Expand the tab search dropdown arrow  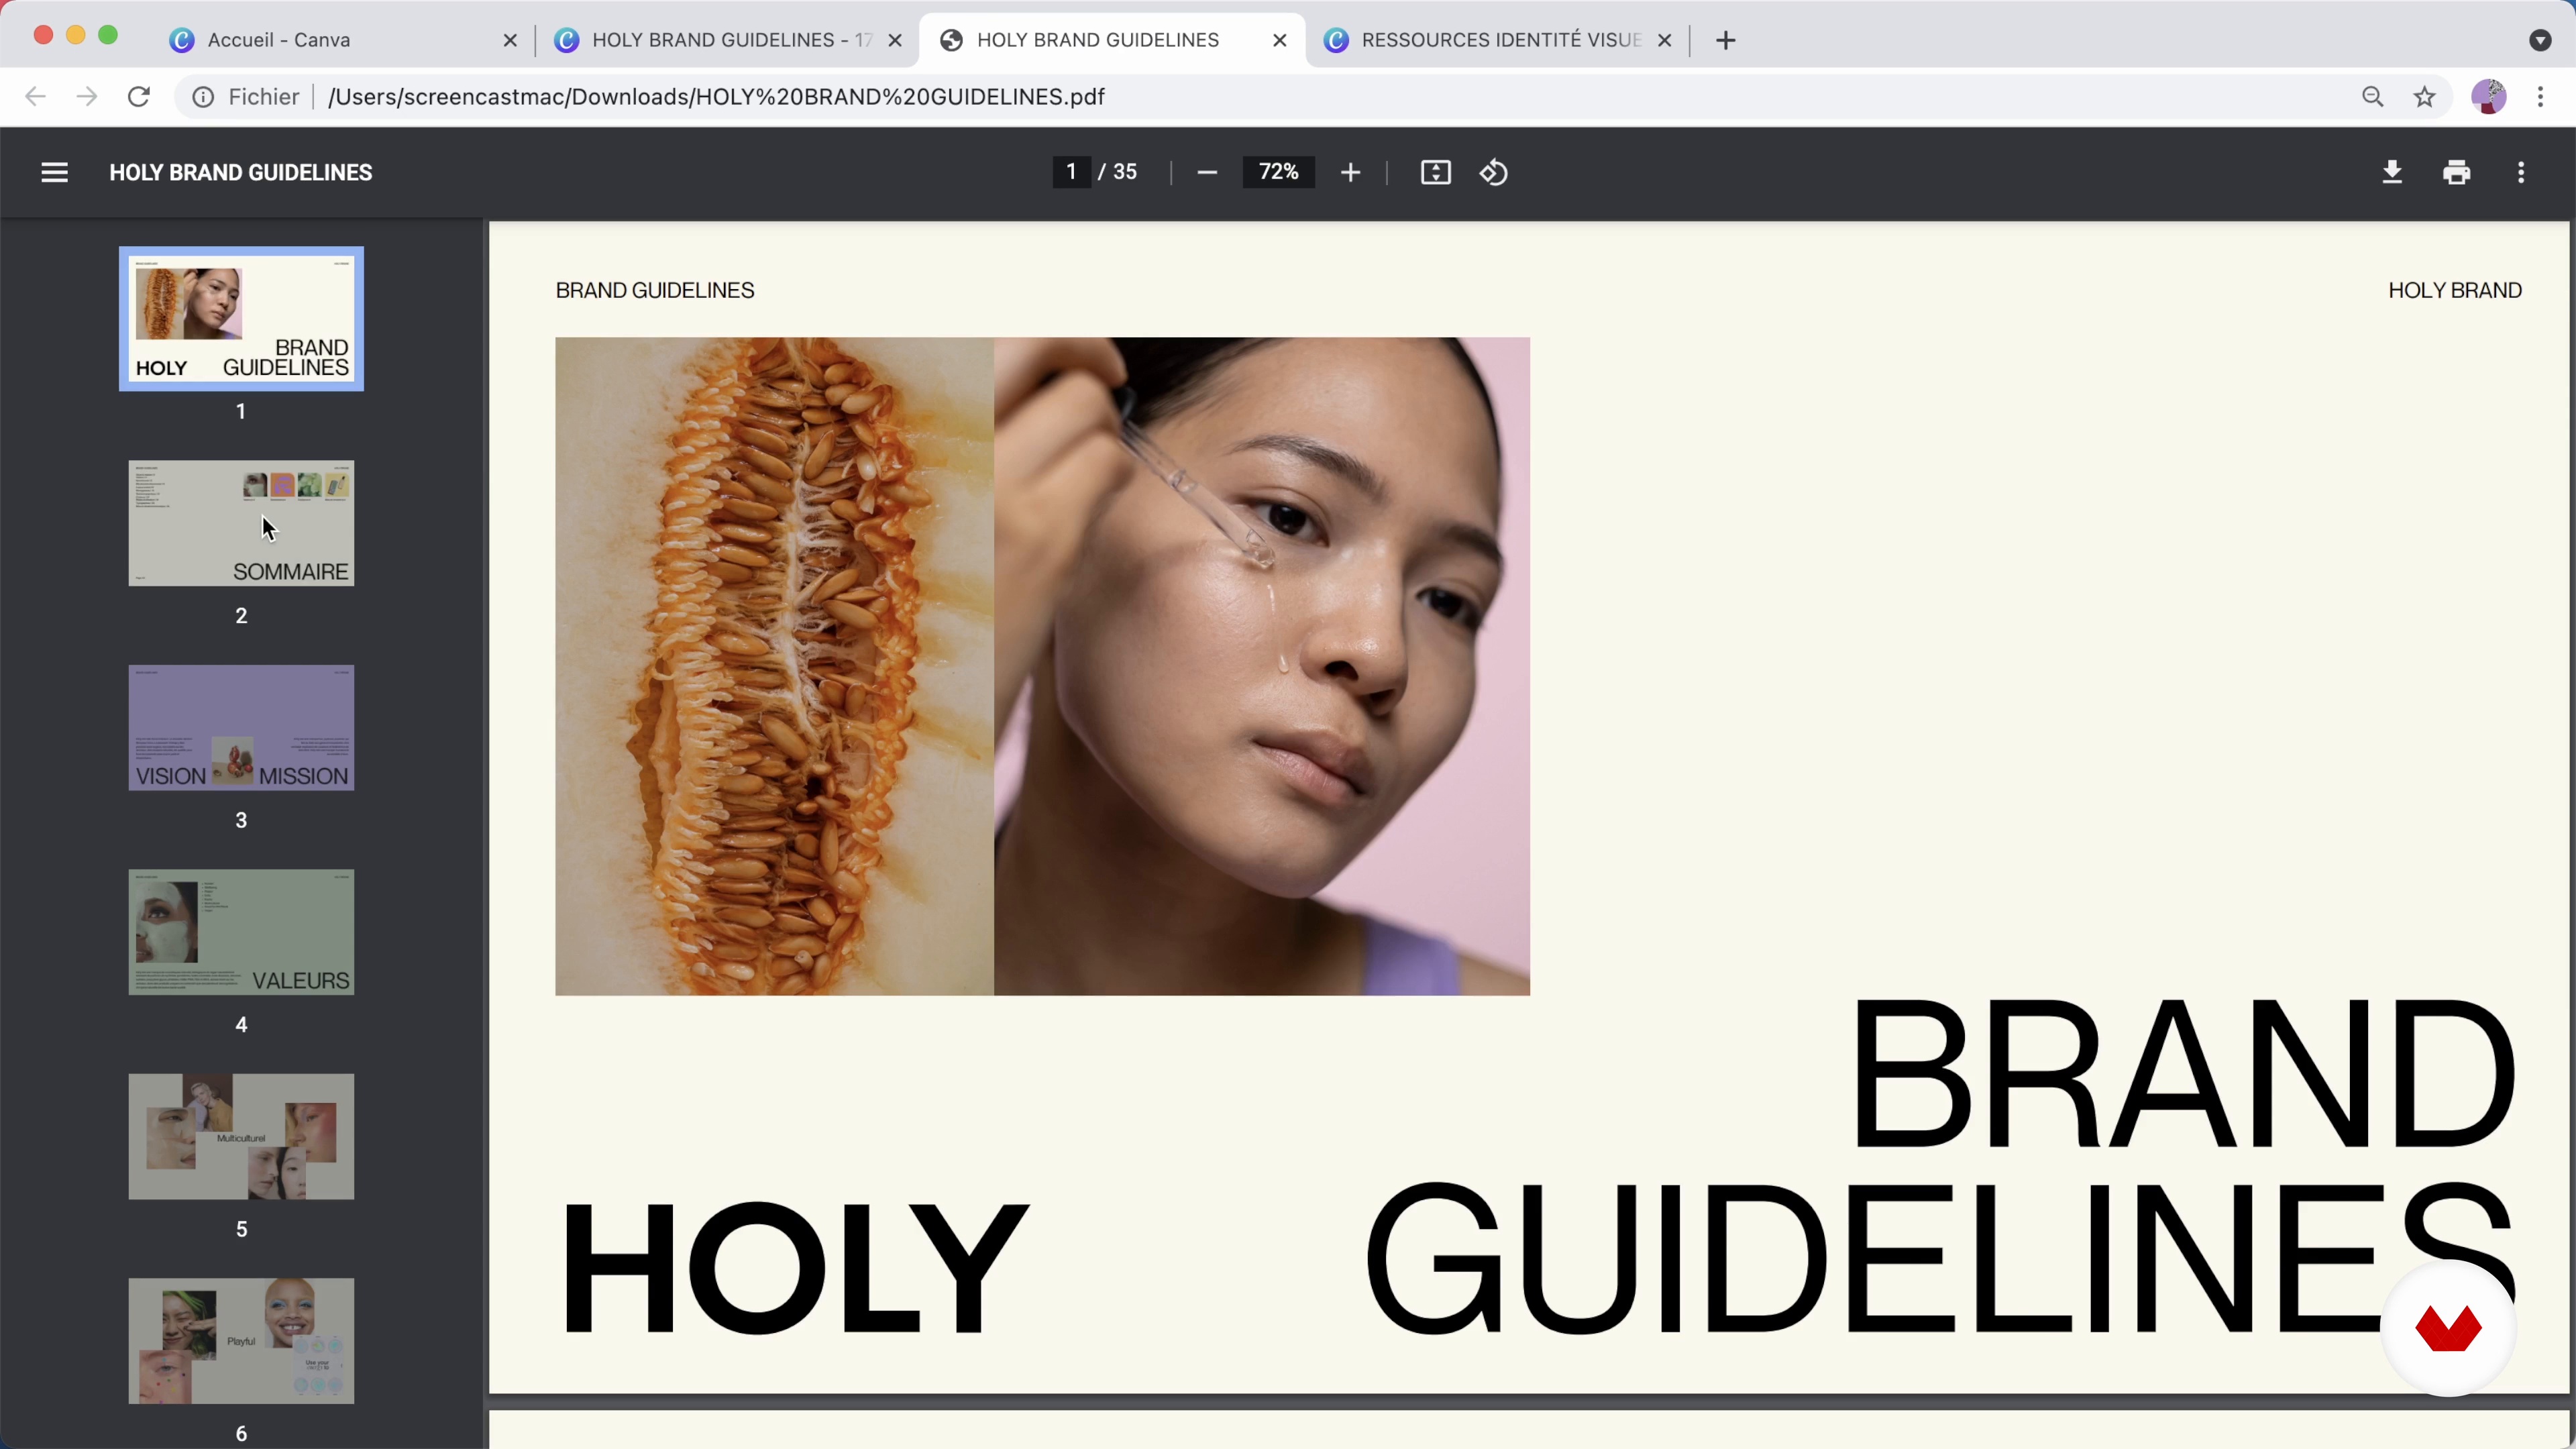pyautogui.click(x=2540, y=40)
